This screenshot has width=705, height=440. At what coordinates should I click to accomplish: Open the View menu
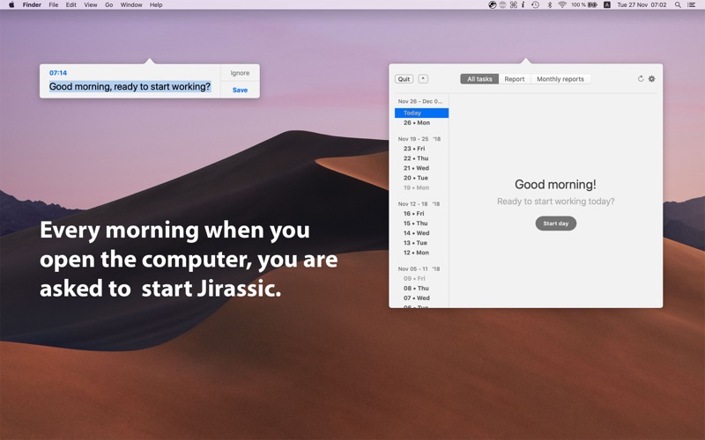91,5
